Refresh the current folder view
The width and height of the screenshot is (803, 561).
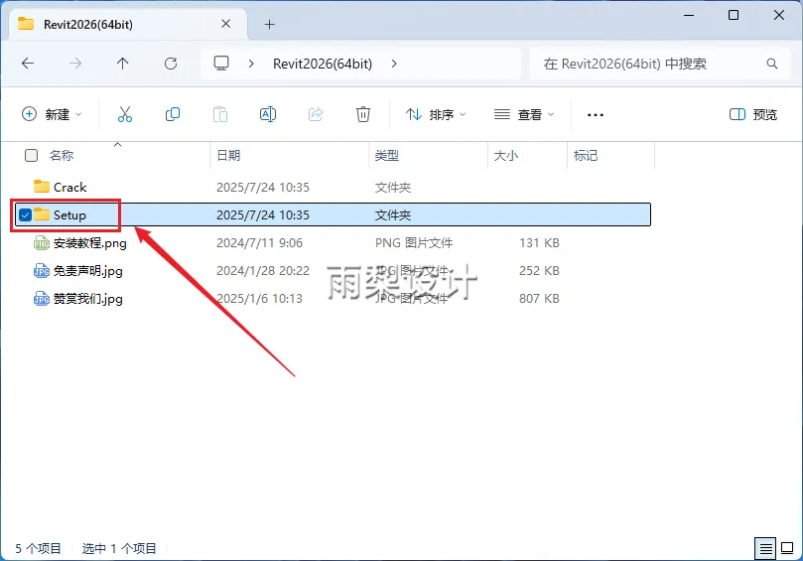click(171, 64)
